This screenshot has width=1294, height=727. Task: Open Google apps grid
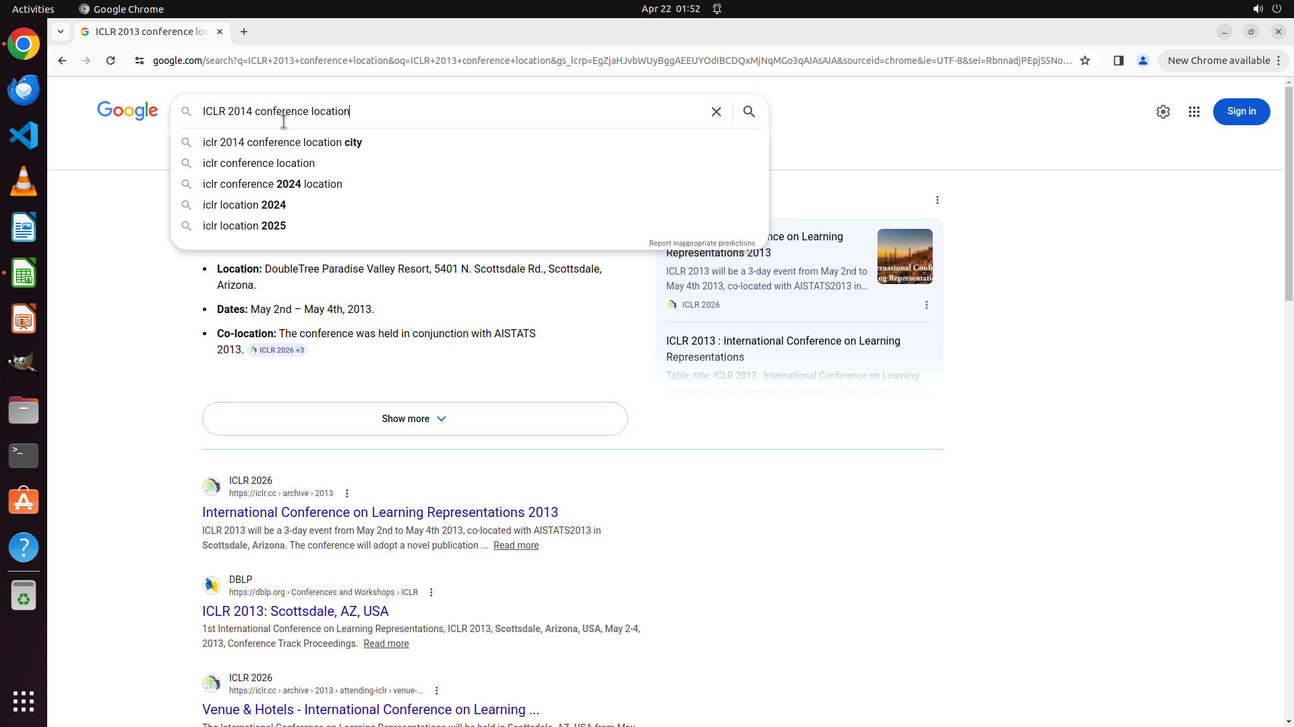click(x=1194, y=112)
